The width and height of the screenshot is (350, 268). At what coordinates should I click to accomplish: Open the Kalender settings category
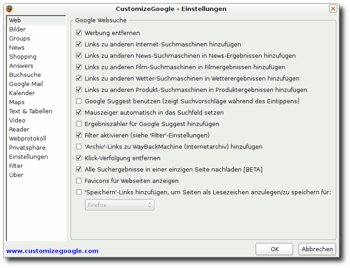pyautogui.click(x=36, y=93)
